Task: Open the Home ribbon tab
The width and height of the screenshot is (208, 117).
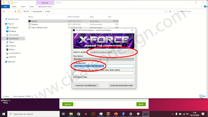Action: [x=14, y=6]
